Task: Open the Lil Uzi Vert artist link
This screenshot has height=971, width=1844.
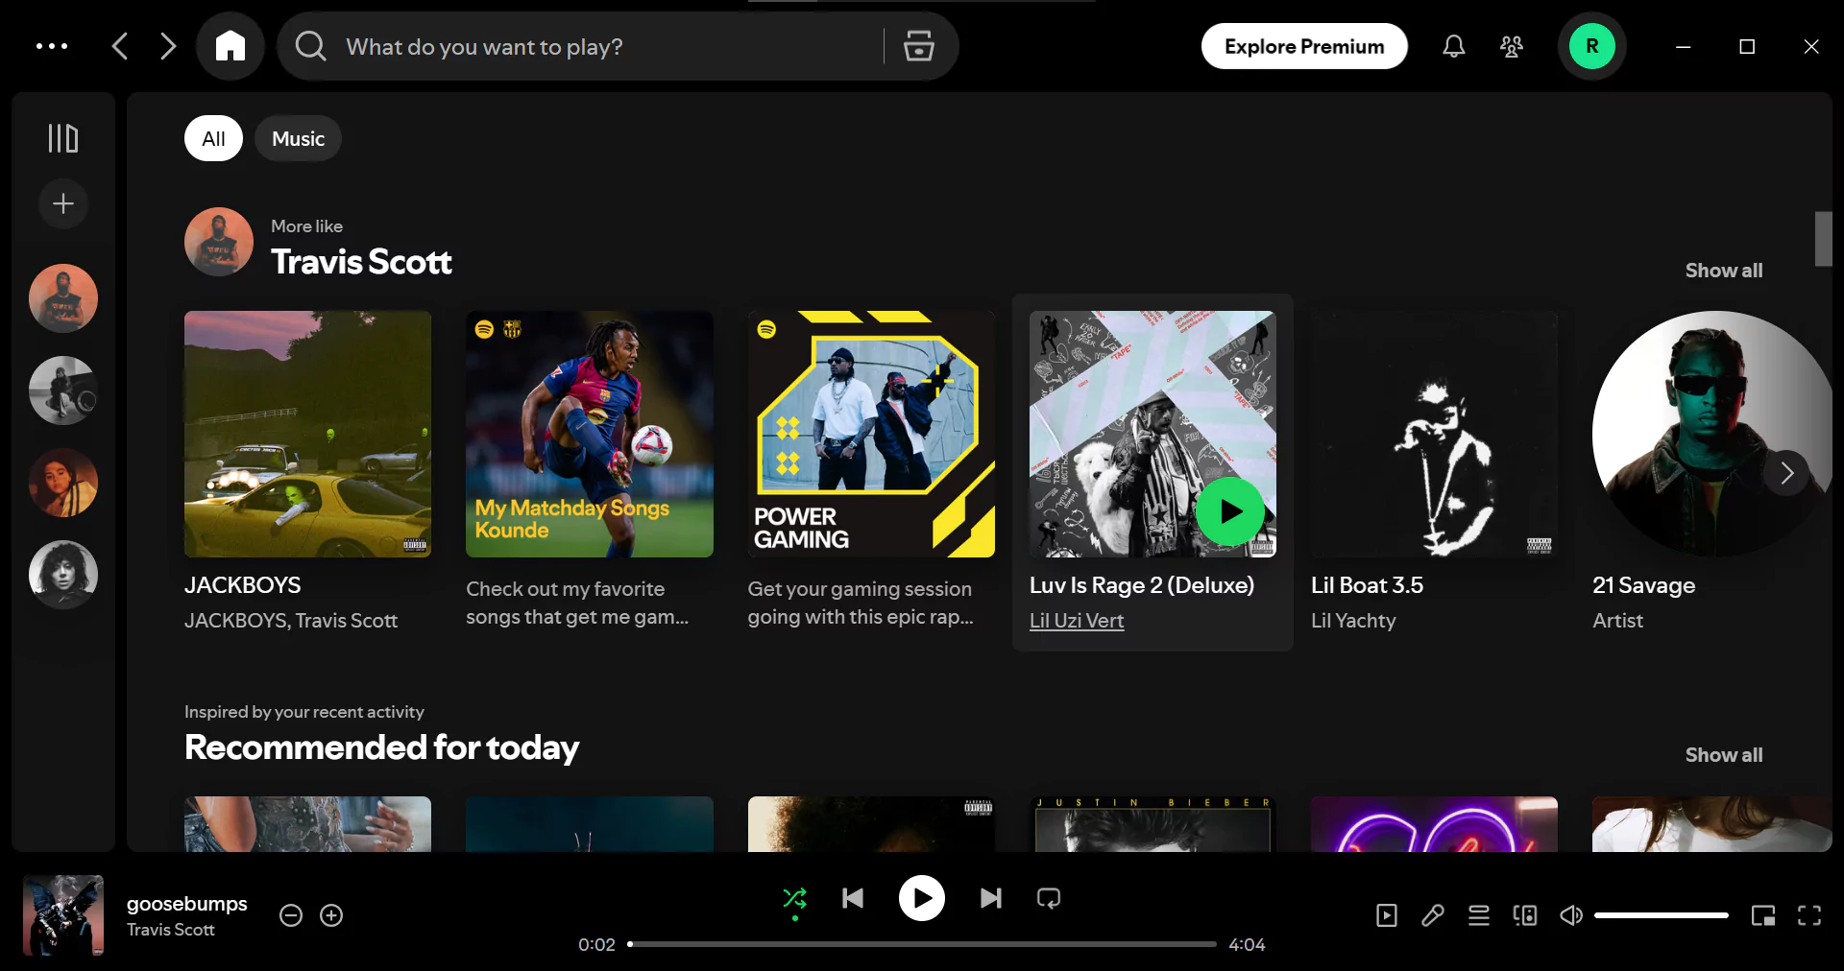Action: [1077, 621]
